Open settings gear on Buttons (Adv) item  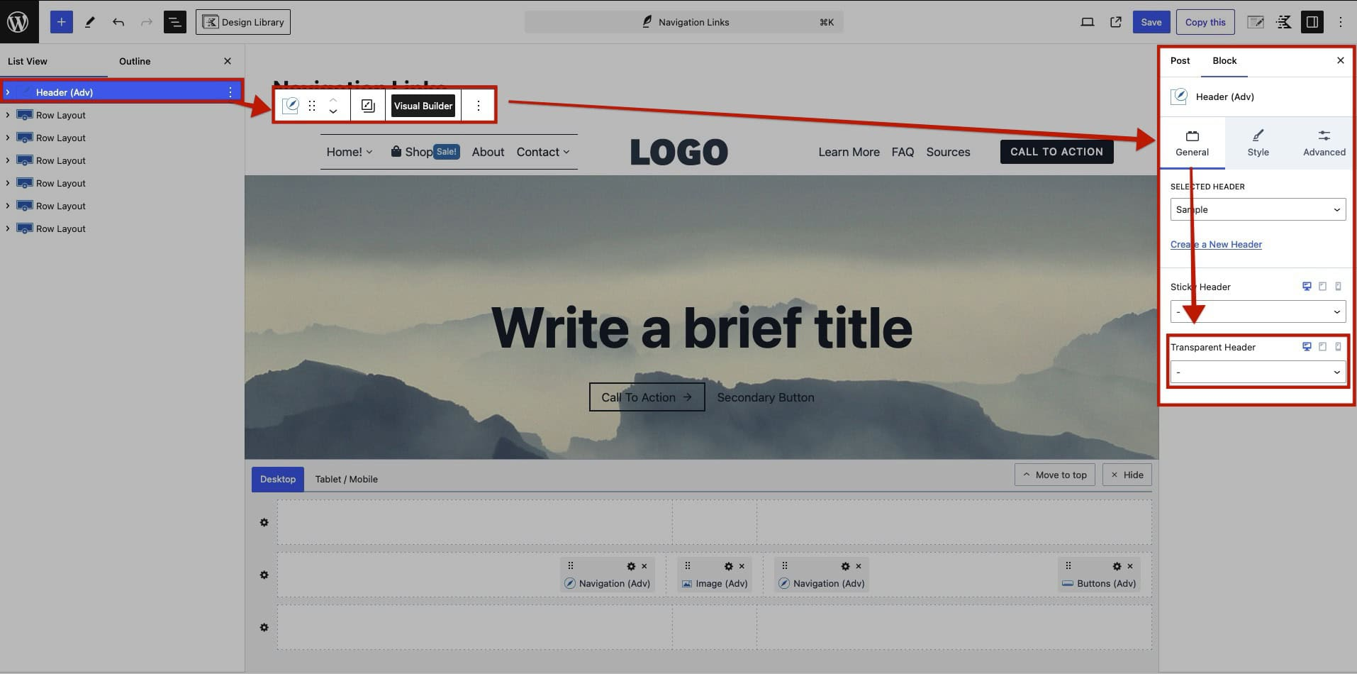click(x=1117, y=566)
